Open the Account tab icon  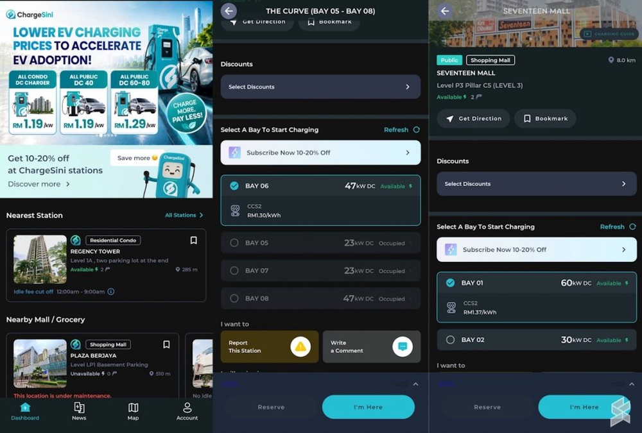pyautogui.click(x=187, y=407)
